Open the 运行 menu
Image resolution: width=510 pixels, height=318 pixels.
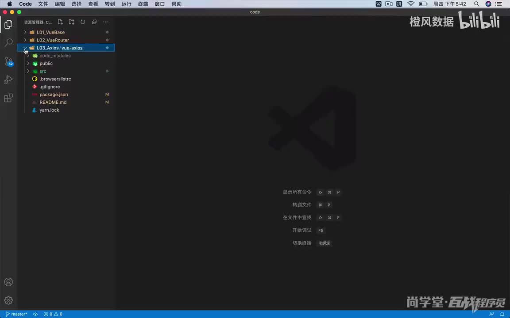[x=126, y=4]
